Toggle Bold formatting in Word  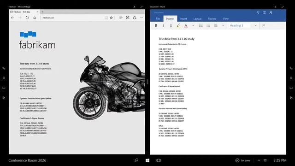(156, 25)
